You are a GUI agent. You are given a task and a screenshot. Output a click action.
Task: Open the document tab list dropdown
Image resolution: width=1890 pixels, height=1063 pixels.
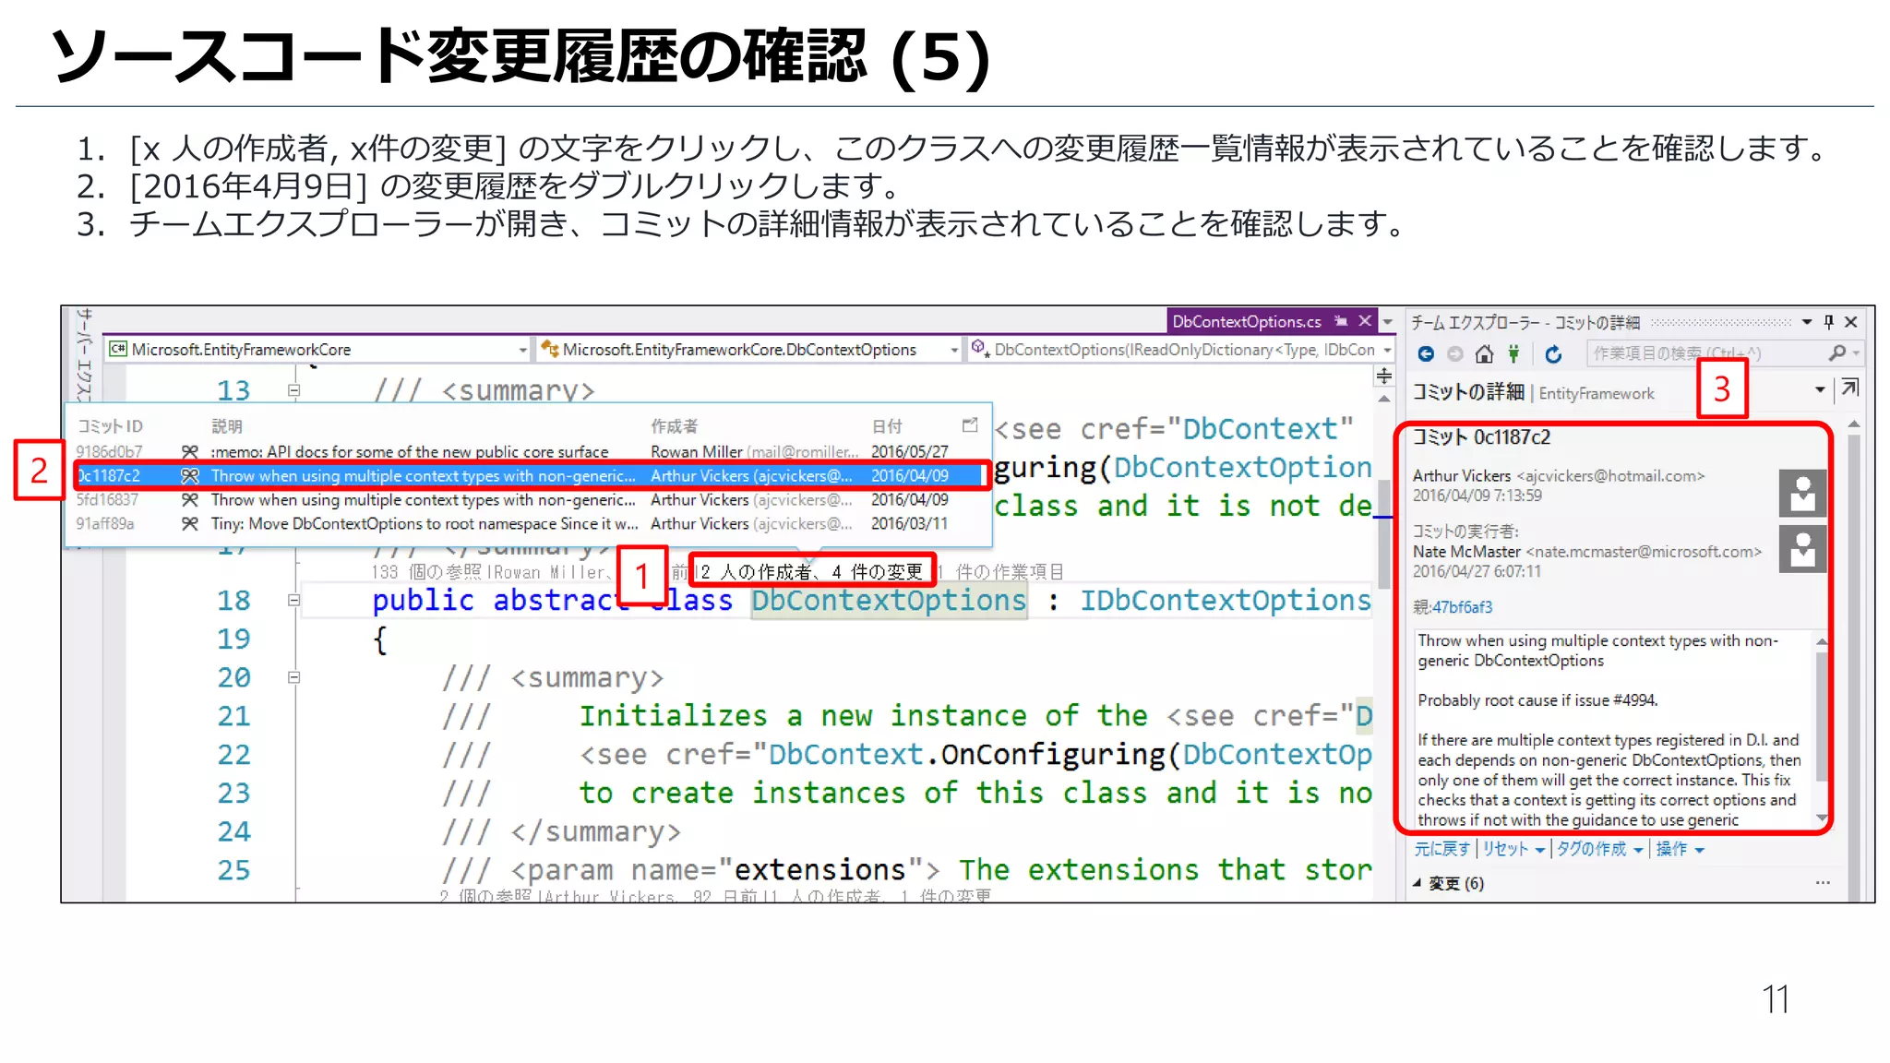click(1387, 322)
